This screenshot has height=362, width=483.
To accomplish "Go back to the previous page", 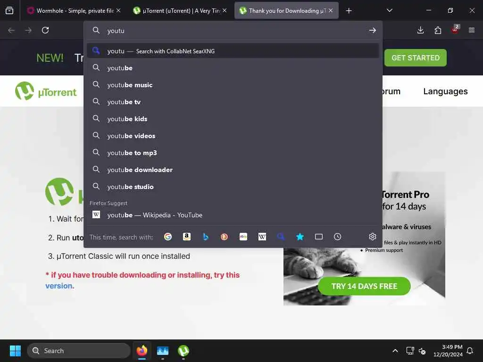I will pos(11,30).
